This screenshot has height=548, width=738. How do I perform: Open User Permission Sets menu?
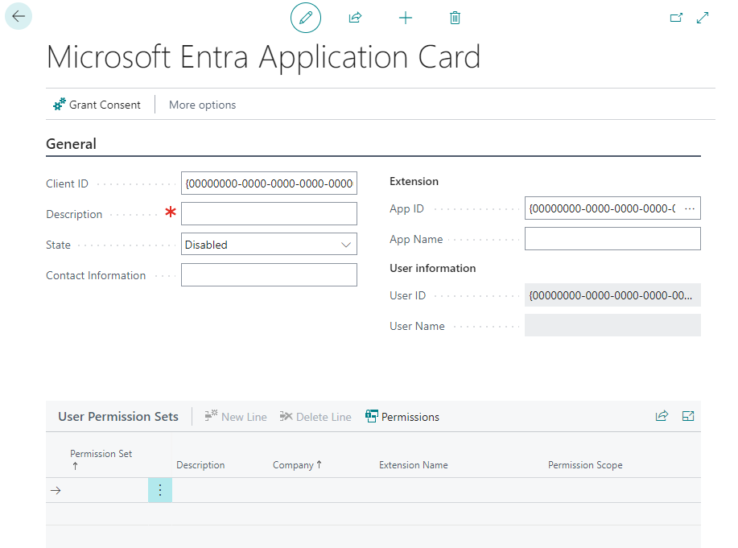pyautogui.click(x=118, y=417)
